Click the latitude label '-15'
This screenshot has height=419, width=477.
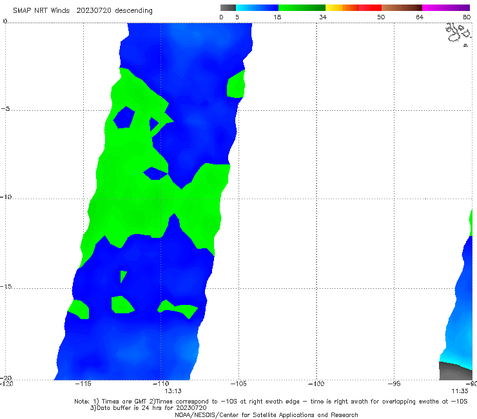click(5, 286)
